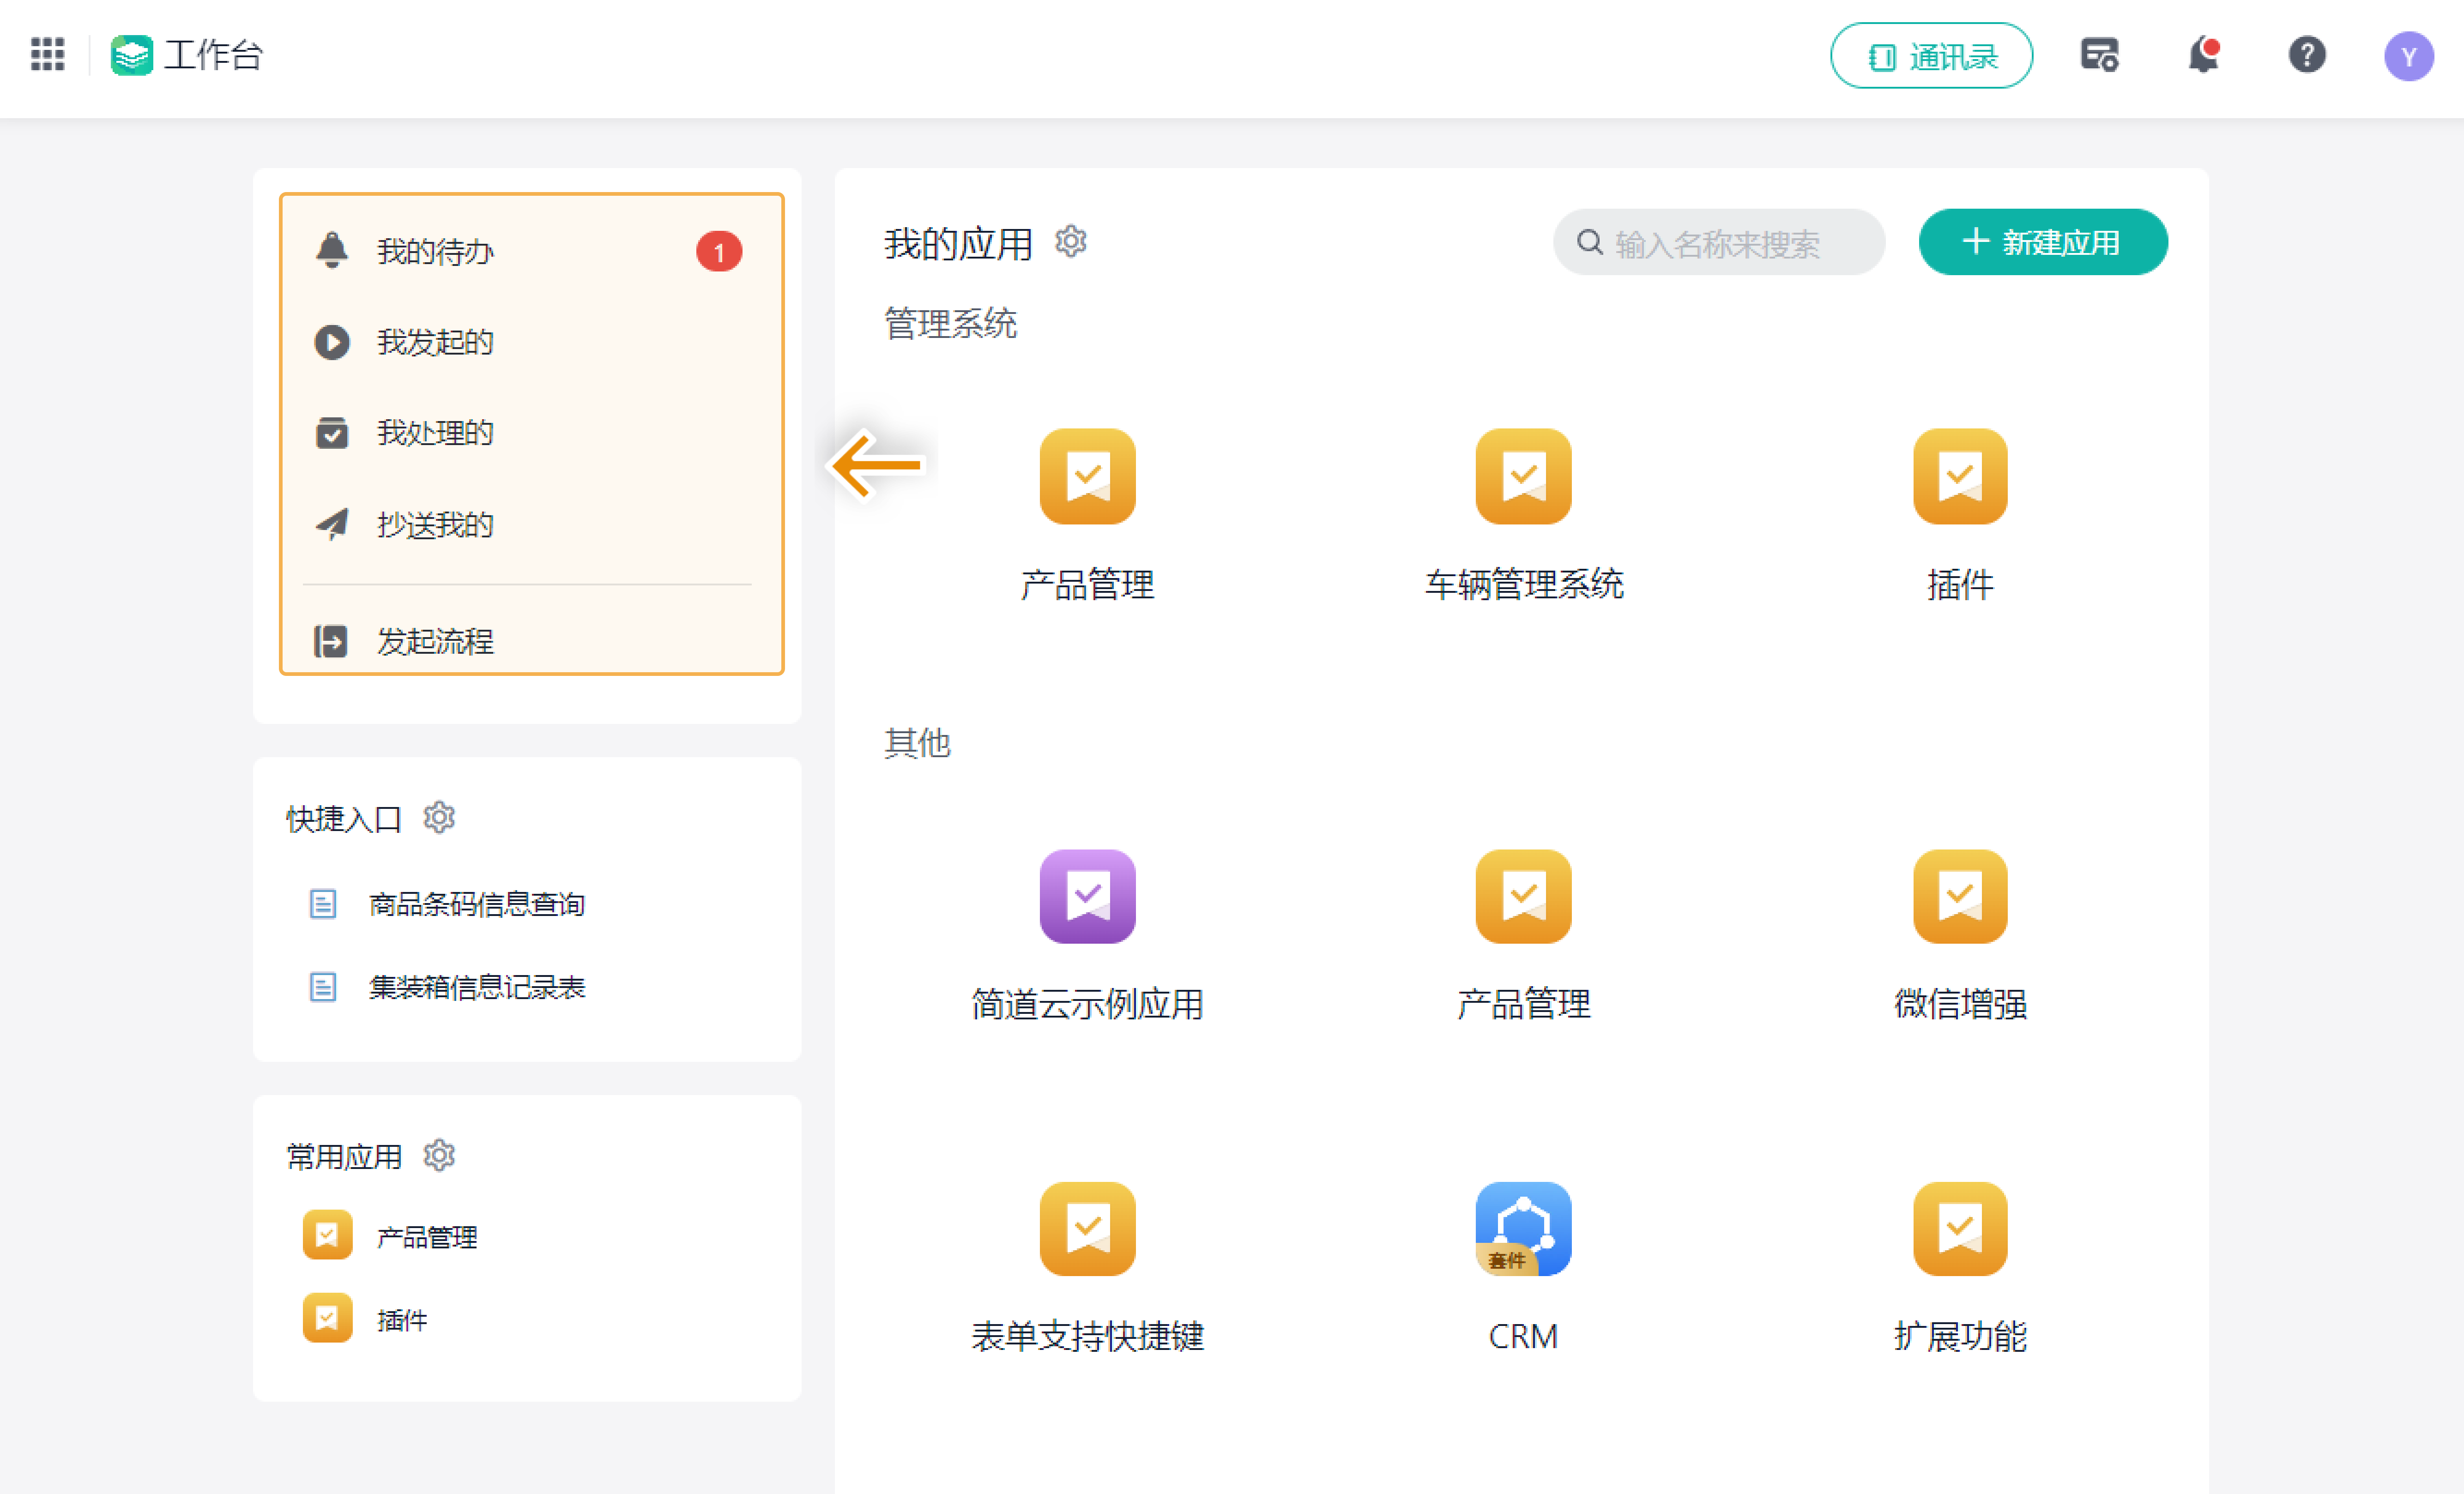Click the magnifier icon in search box
2464x1494 pixels.
pos(1589,242)
